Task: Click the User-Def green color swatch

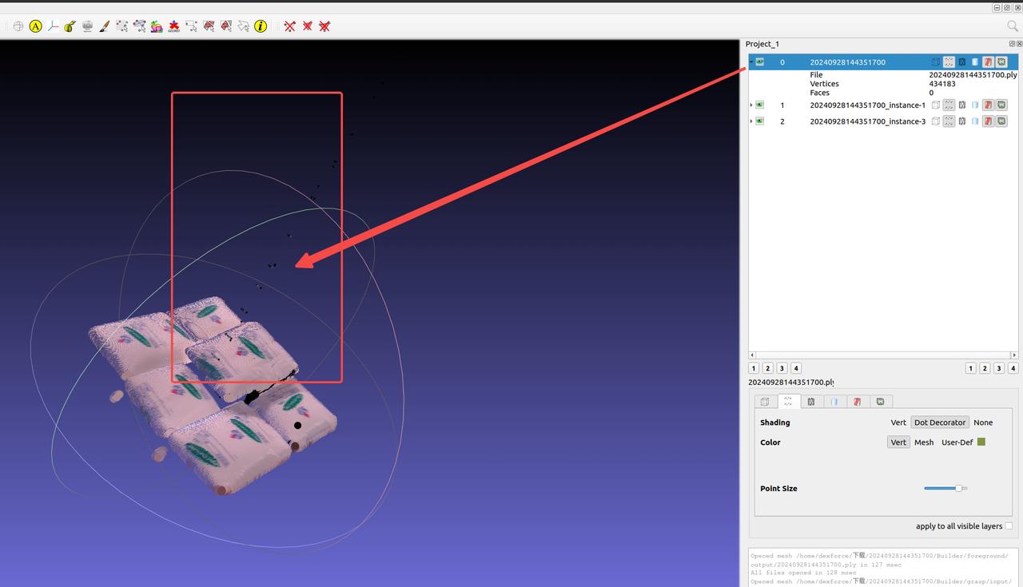Action: (x=981, y=442)
